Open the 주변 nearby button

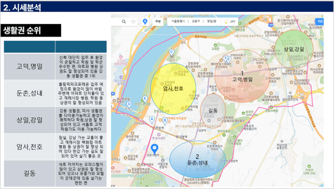158,21
